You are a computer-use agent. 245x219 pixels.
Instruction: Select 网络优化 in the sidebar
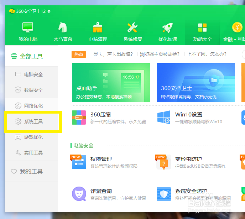click(31, 106)
